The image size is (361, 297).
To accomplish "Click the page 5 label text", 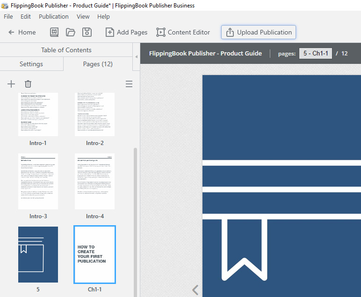I will click(x=38, y=290).
